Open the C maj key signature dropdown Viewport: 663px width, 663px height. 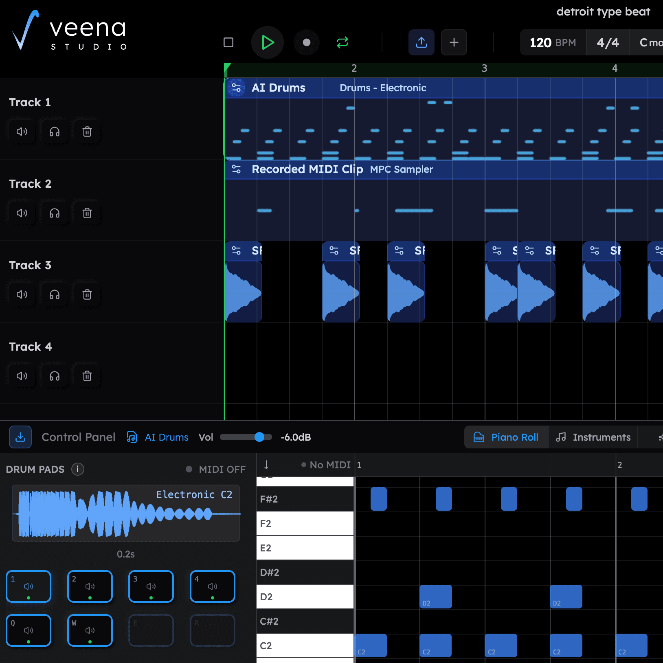(x=649, y=42)
